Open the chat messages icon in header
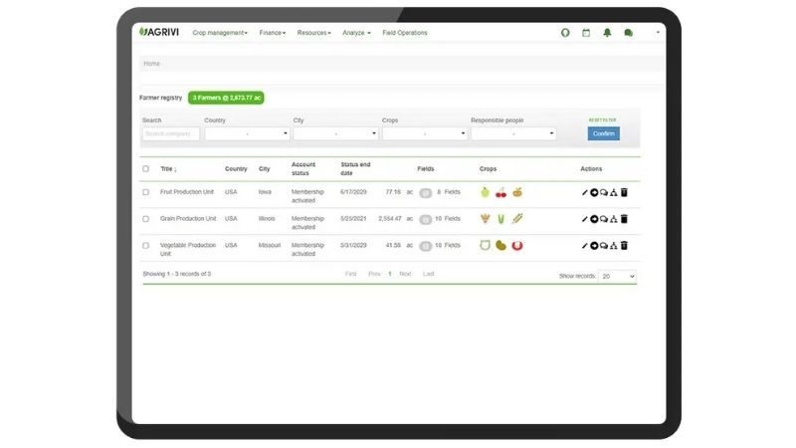 point(628,33)
